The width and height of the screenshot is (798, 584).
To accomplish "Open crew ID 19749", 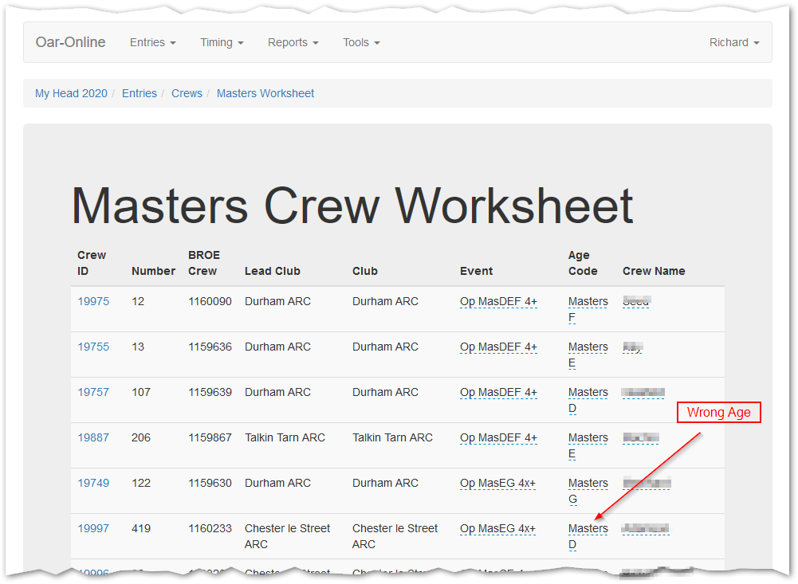I will point(93,483).
